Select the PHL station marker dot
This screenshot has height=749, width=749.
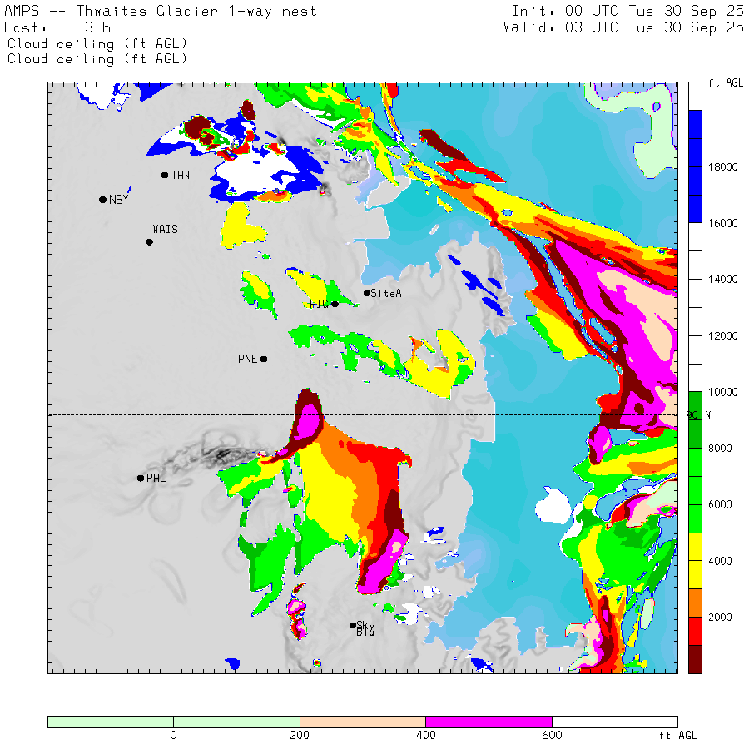[141, 479]
